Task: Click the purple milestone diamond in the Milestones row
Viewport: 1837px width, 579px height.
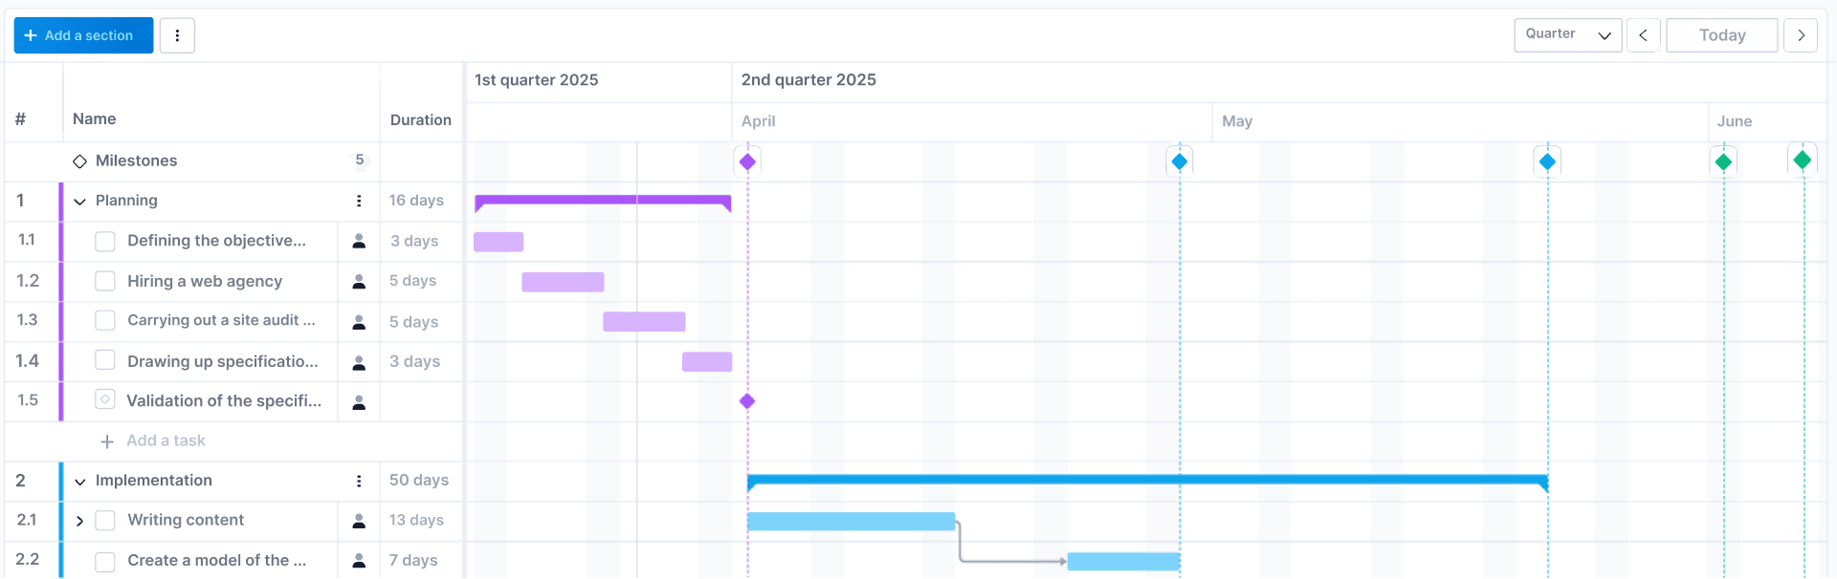Action: coord(748,161)
